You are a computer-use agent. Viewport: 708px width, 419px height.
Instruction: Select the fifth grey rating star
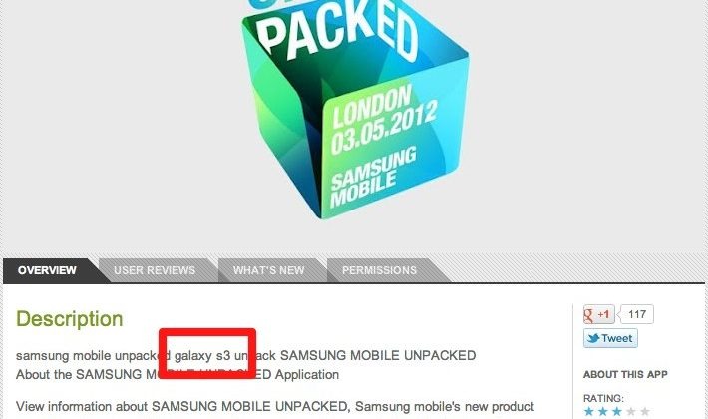point(645,412)
